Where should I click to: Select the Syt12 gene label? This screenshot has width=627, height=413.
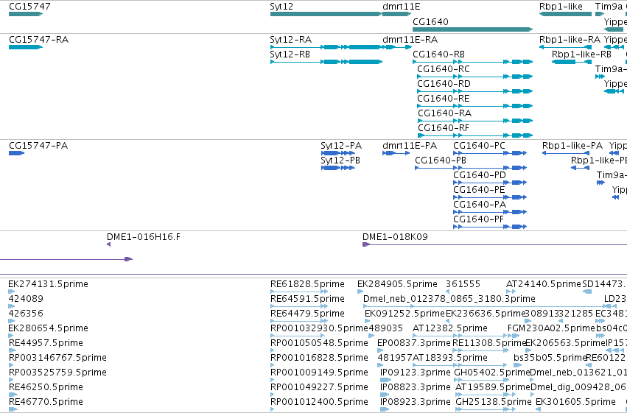click(281, 7)
